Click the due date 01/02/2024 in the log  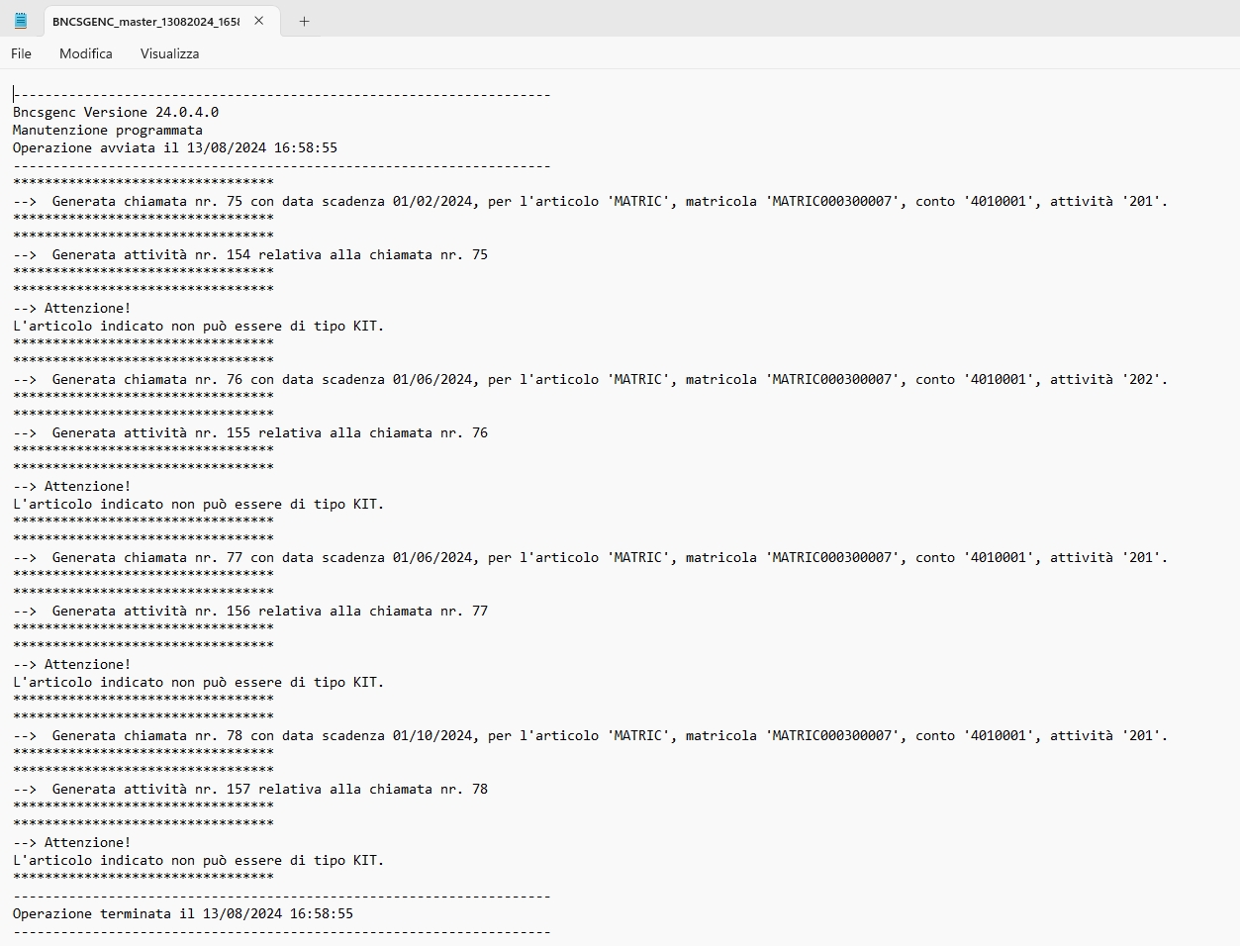coord(432,201)
